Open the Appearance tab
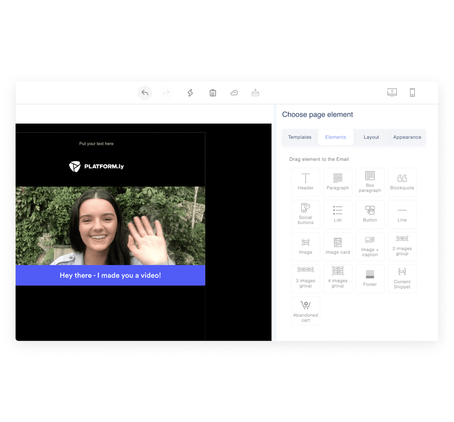 407,137
